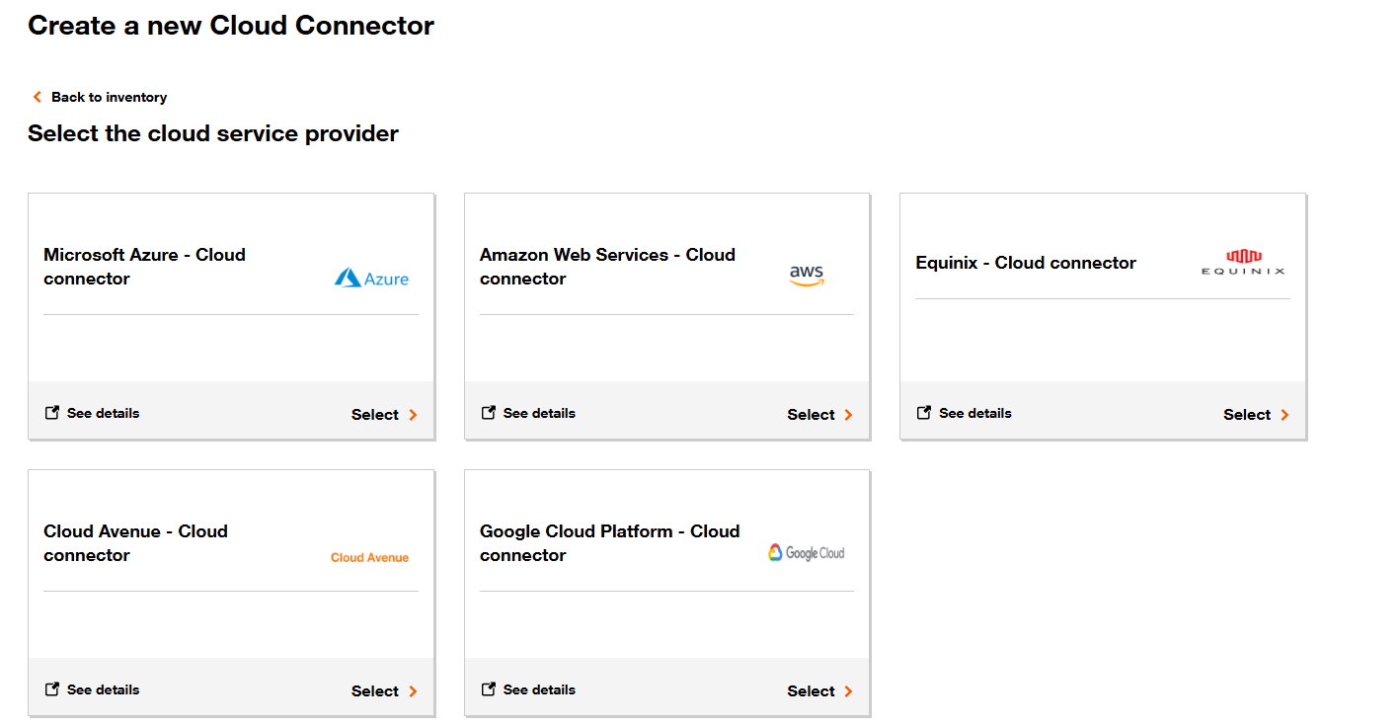Open external link icon on Amazon Web Services card
The width and height of the screenshot is (1400, 727).
tap(488, 413)
